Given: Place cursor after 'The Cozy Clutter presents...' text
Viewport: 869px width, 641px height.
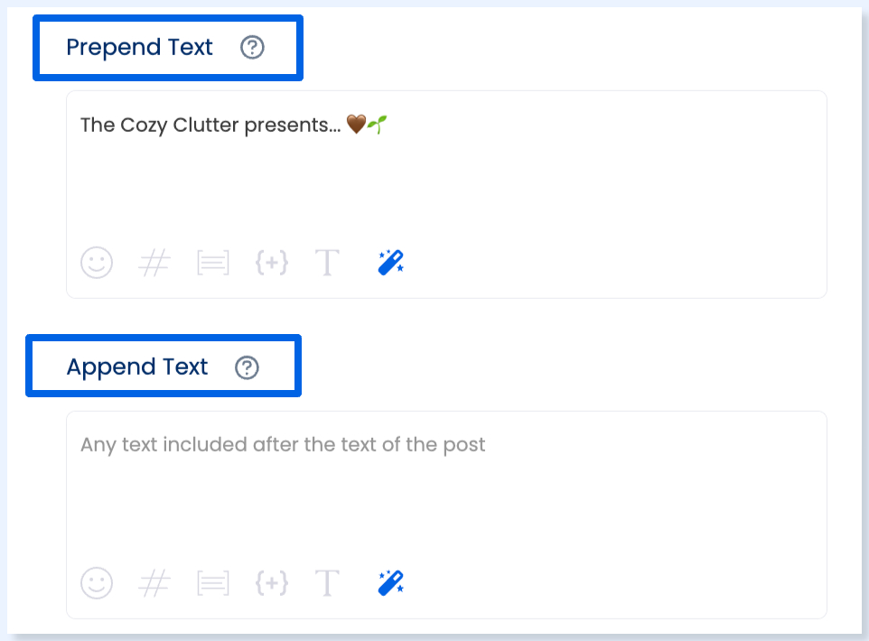Looking at the screenshot, I should pos(391,125).
